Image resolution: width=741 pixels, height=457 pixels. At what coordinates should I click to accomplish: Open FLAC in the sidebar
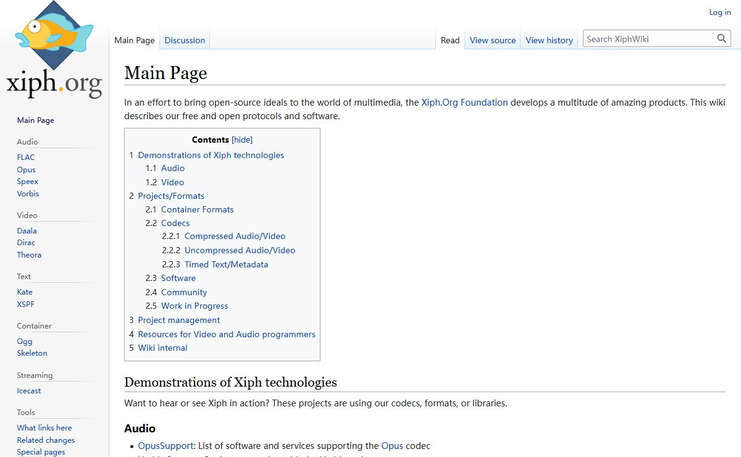(x=26, y=157)
